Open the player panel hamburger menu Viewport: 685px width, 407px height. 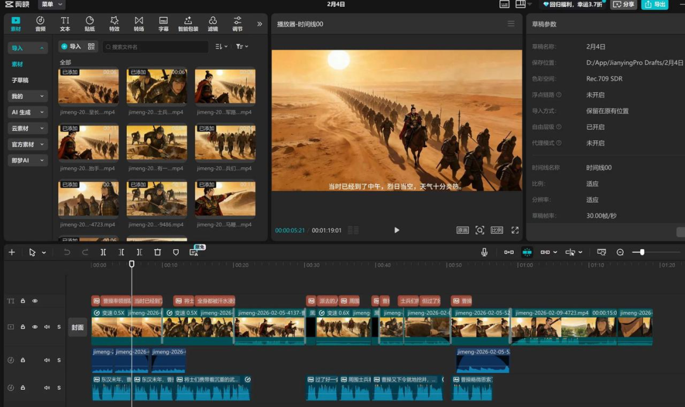[x=511, y=23]
